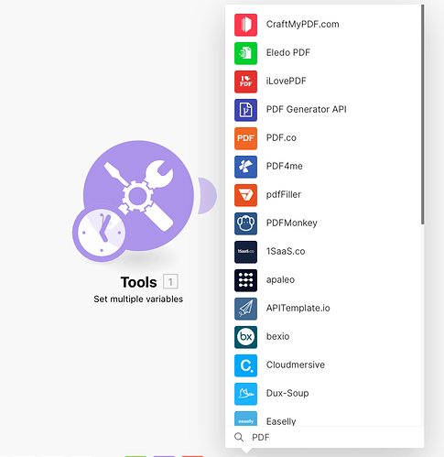Choose the PDF4me blue icon
This screenshot has width=444, height=457.
pos(245,167)
